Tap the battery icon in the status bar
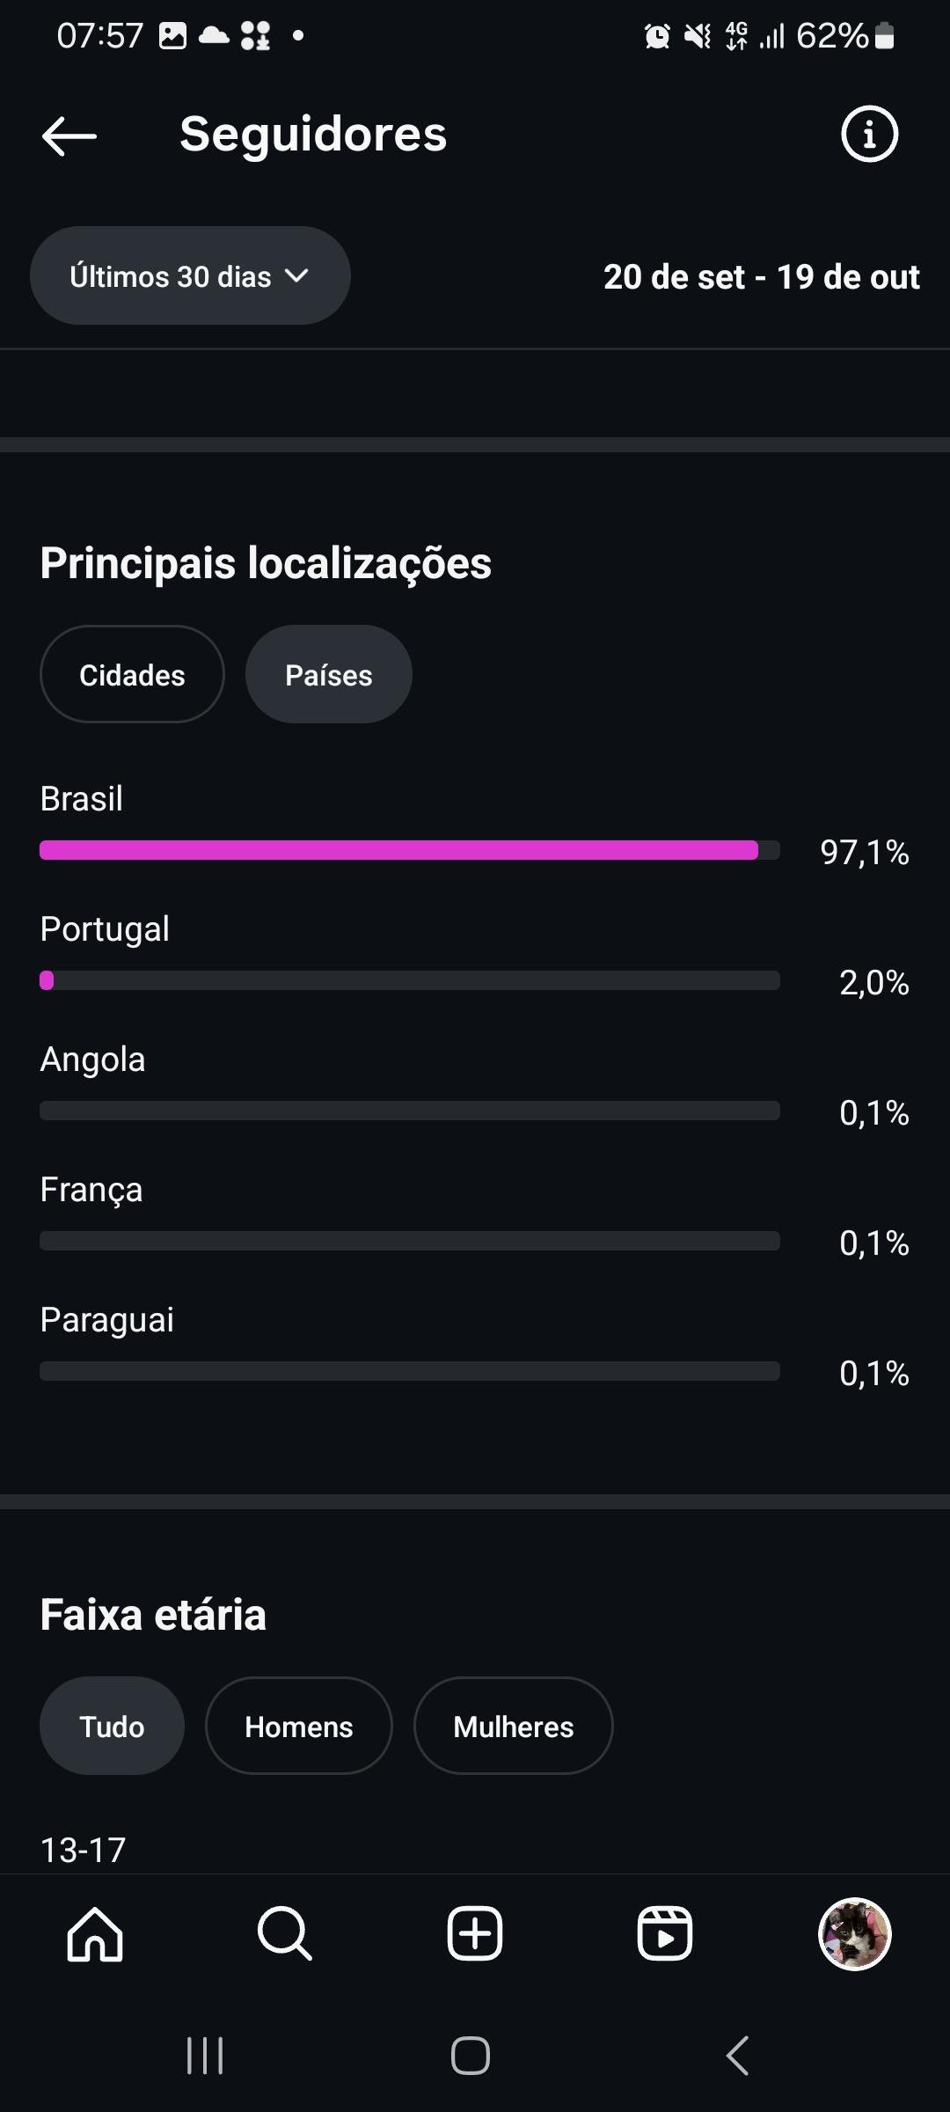 (x=885, y=36)
